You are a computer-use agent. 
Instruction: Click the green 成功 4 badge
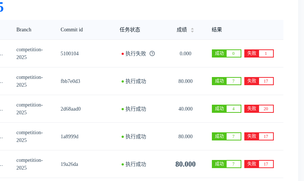click(x=227, y=109)
